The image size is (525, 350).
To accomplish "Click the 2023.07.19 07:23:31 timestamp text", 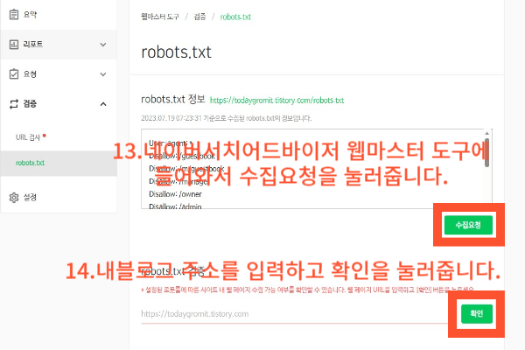I will (171, 118).
